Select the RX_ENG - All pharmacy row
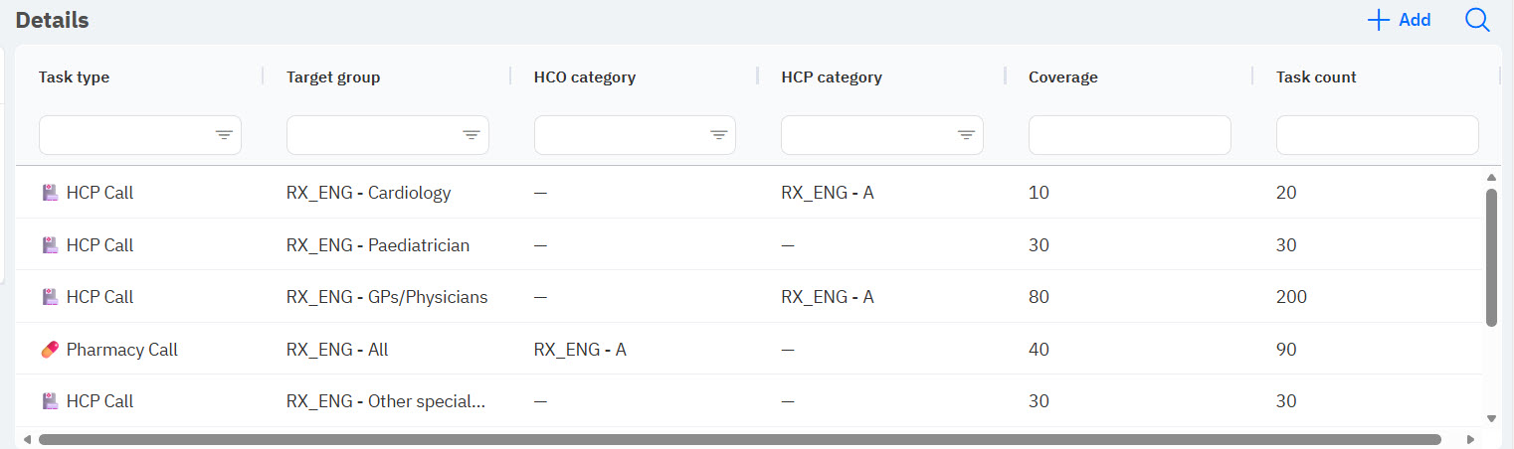 click(337, 350)
